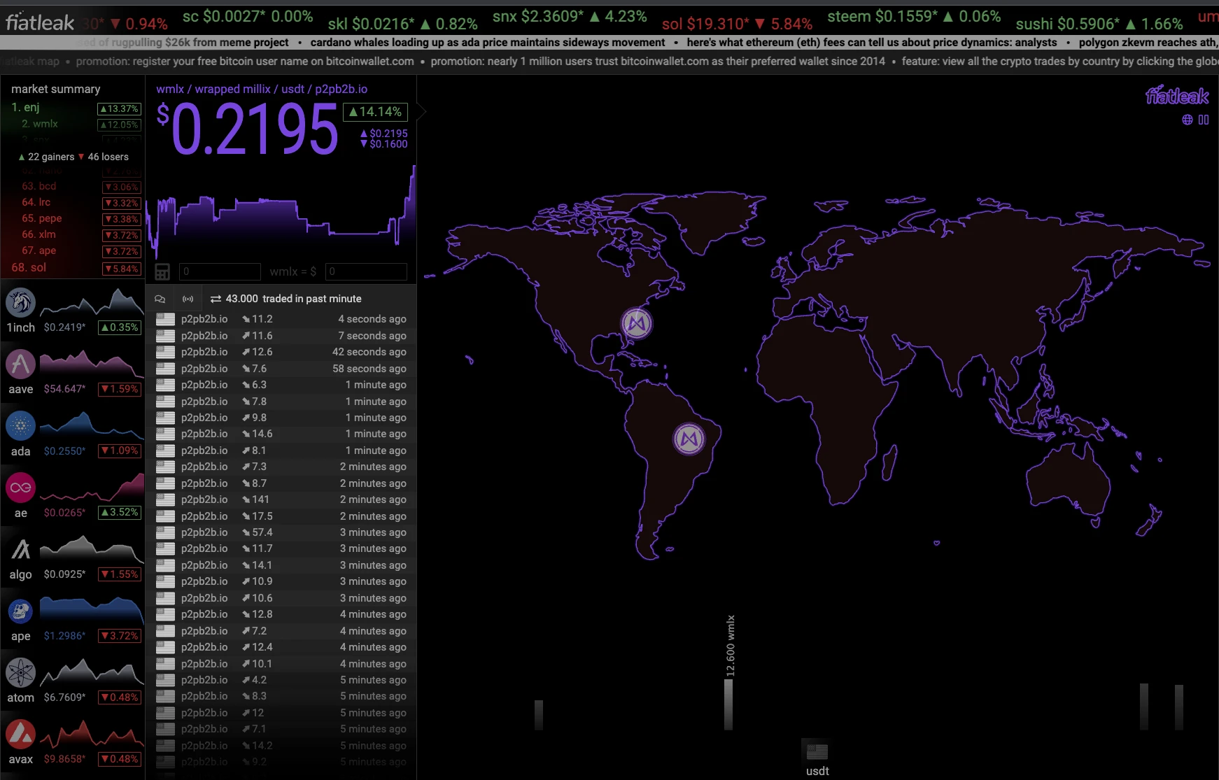Click the 12.600 wmlx volume bar

click(728, 704)
